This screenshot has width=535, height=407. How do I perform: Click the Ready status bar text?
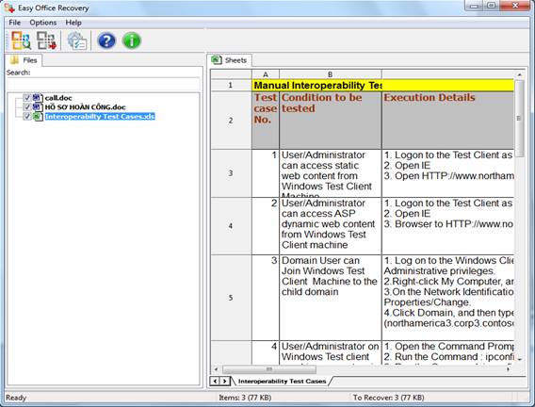pos(16,398)
